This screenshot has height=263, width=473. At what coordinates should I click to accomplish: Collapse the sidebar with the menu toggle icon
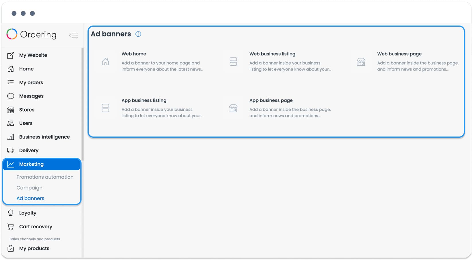tap(73, 35)
